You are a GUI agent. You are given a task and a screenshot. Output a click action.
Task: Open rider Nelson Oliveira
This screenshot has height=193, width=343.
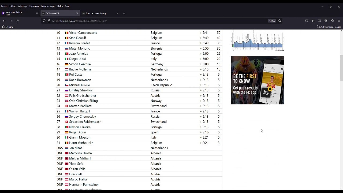80,127
